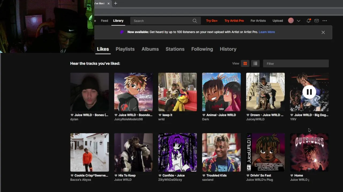
Task: Open the Drown - Juice WRLD artwork
Action: (x=265, y=92)
